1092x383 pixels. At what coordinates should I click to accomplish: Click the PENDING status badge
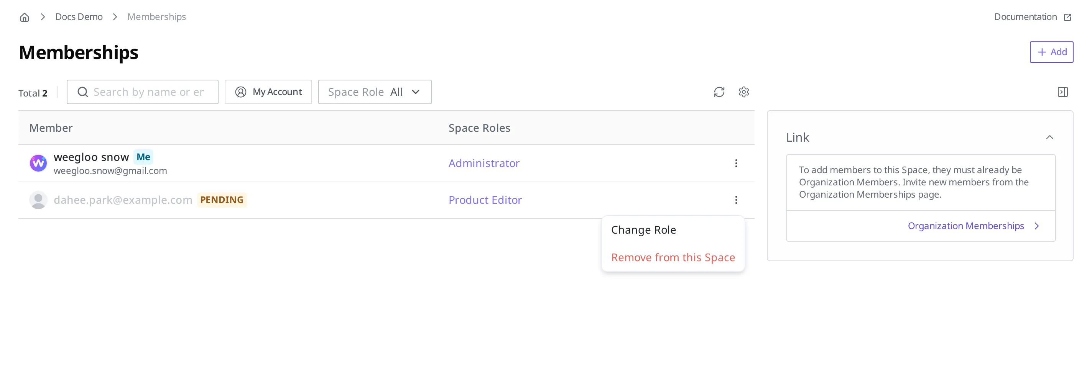click(222, 200)
